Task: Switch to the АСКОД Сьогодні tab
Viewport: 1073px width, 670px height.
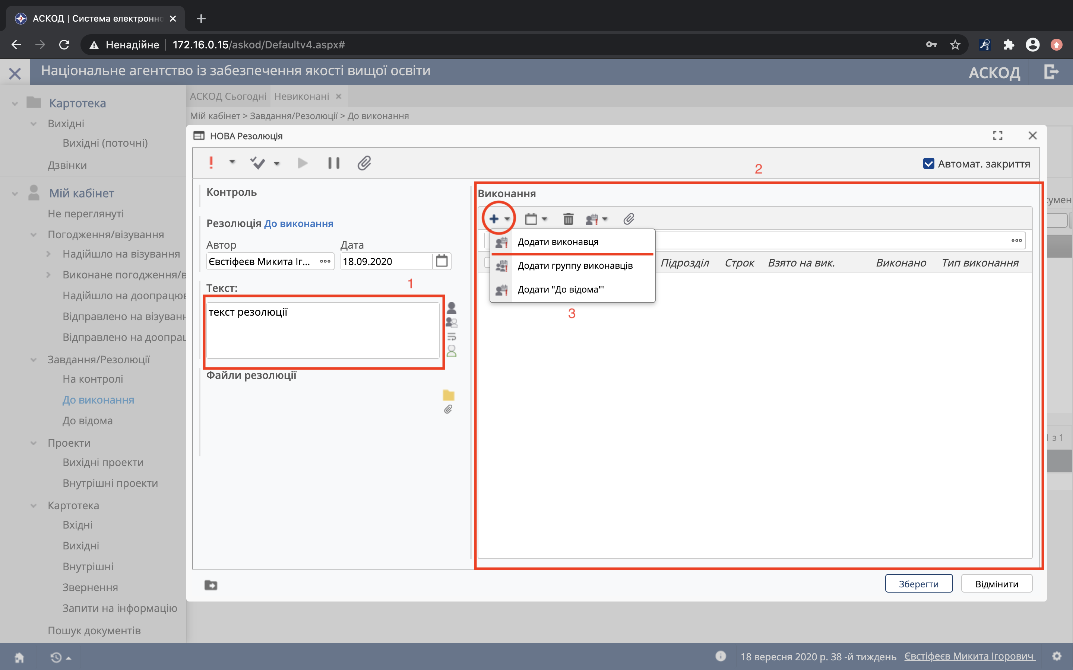Action: [x=228, y=96]
